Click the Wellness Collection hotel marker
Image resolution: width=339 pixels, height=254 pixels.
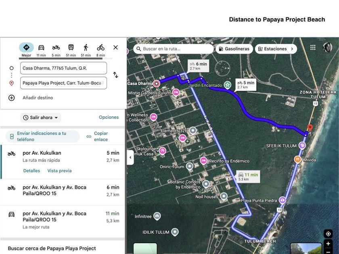[153, 117]
